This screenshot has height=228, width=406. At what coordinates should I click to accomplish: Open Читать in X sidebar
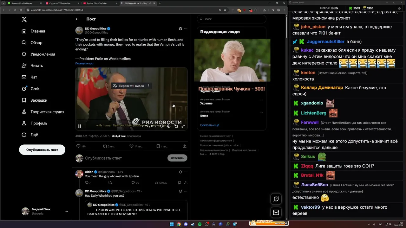32,66
